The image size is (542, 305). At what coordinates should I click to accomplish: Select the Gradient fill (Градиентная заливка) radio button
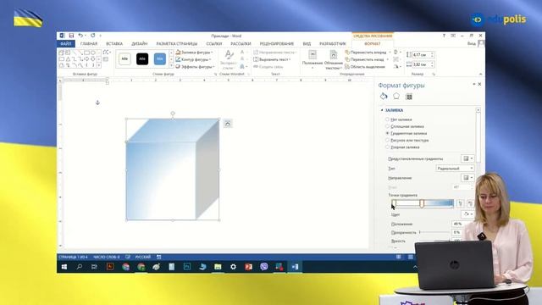[x=388, y=133]
